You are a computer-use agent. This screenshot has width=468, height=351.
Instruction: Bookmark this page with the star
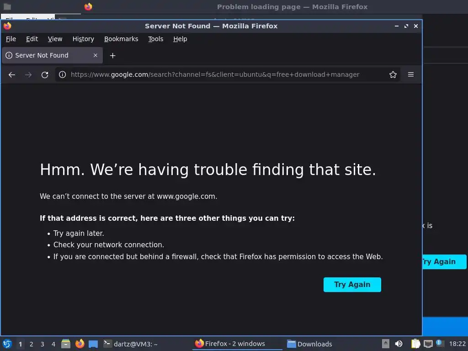point(393,74)
